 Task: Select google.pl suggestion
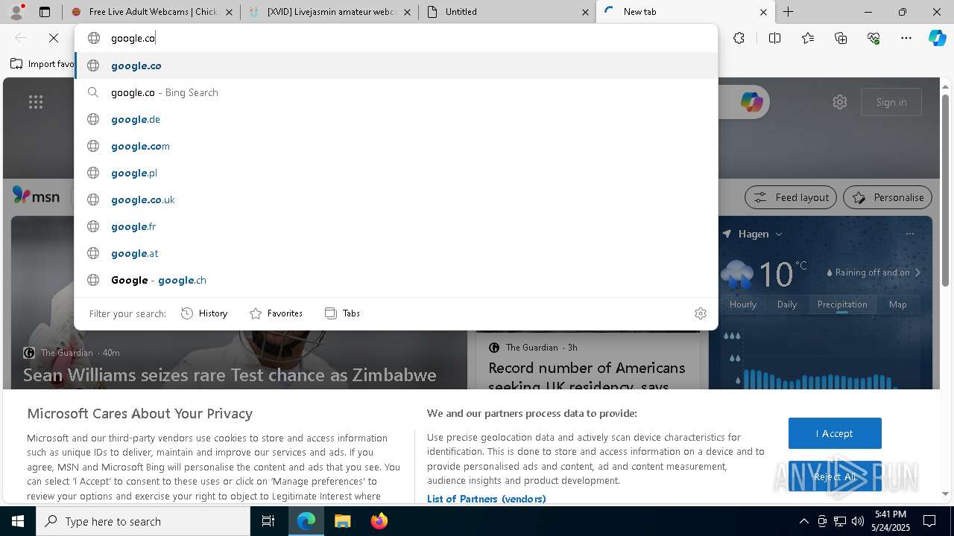click(x=397, y=173)
